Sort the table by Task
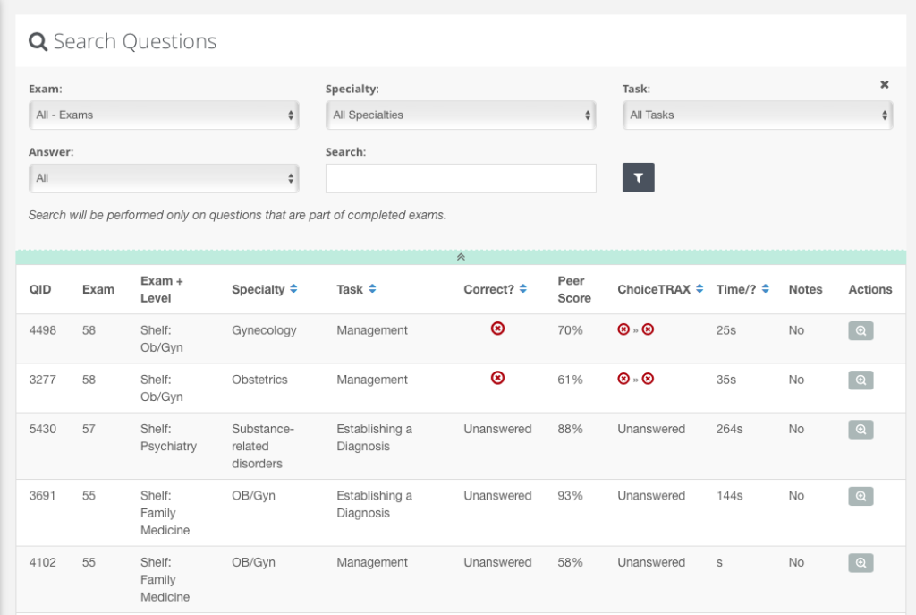 point(370,289)
